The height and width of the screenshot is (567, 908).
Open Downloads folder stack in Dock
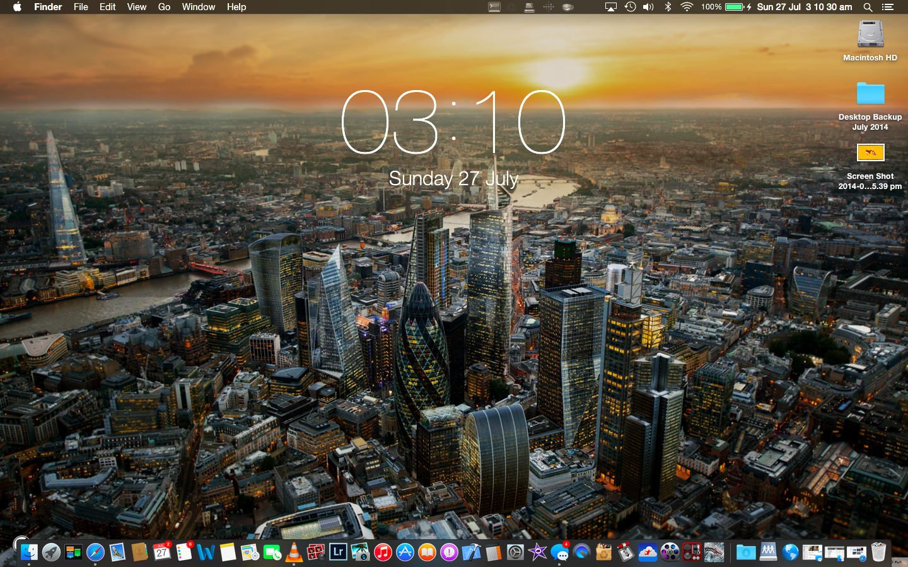(746, 553)
